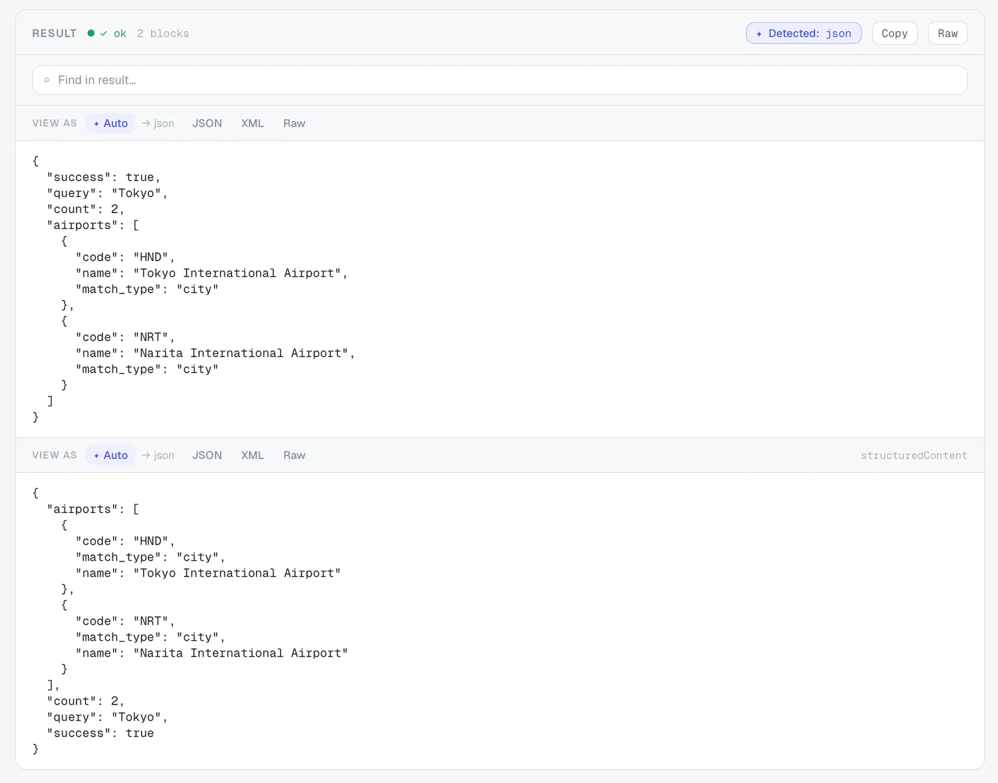Click the RESULT heading label
998x783 pixels.
pyautogui.click(x=55, y=33)
